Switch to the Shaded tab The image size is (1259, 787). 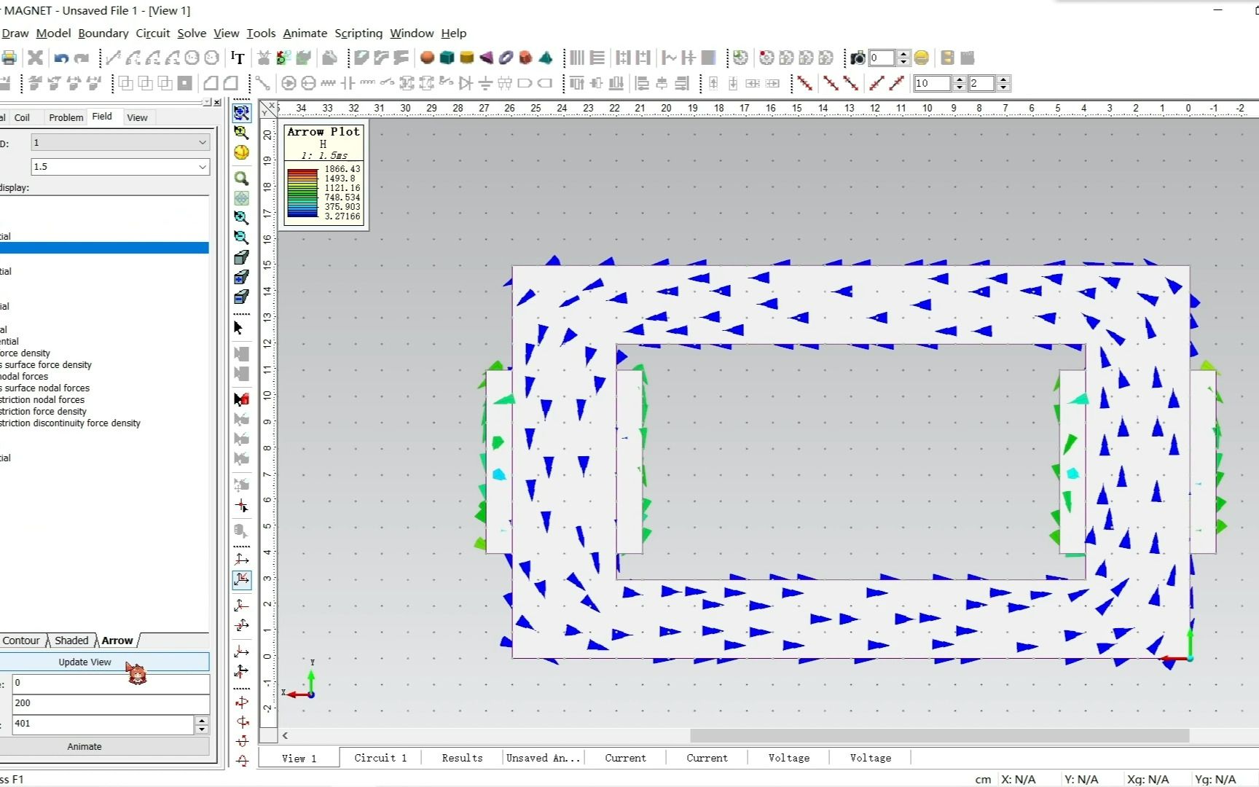tap(71, 640)
